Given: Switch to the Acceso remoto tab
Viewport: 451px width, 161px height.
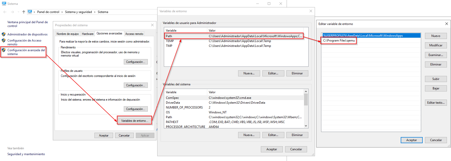Looking at the screenshot, I should 134,34.
